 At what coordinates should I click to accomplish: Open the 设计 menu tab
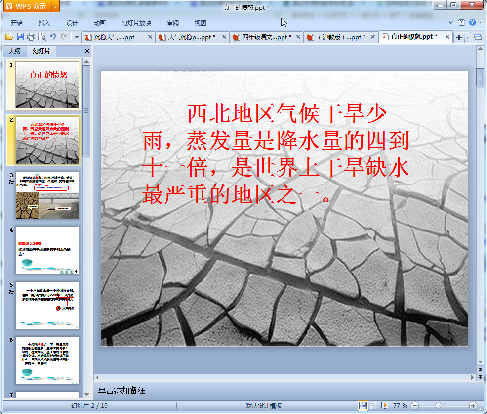point(72,23)
